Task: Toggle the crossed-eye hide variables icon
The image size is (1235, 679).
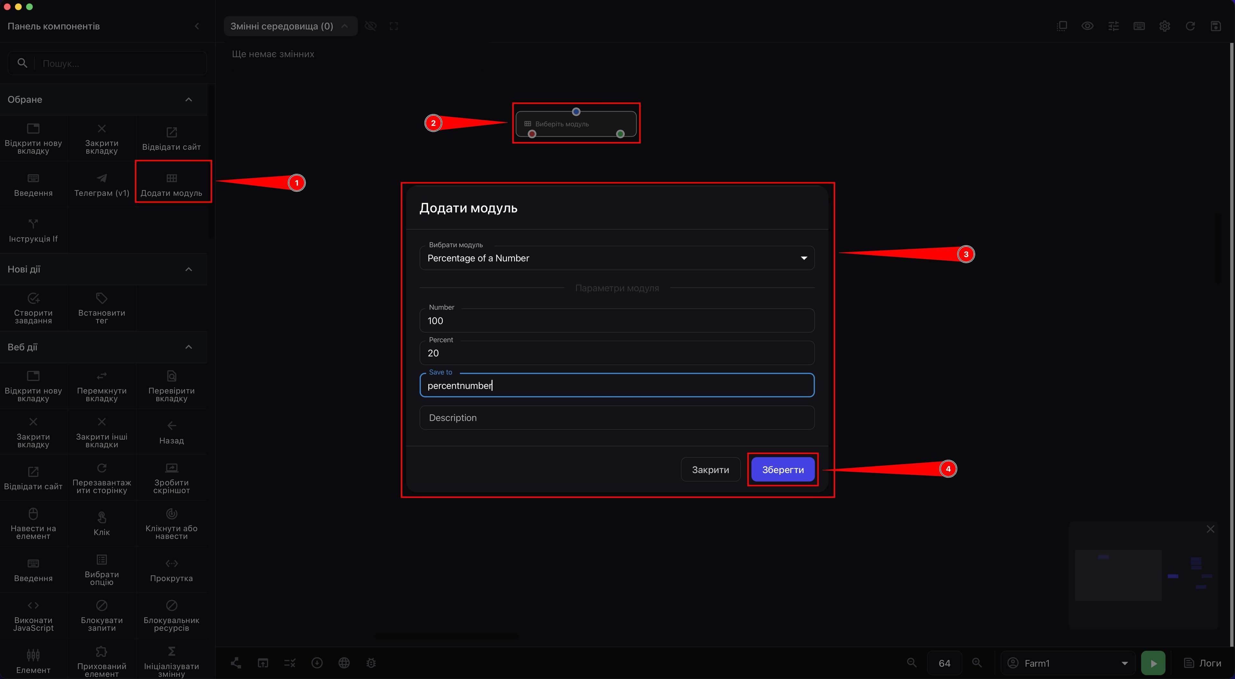Action: coord(370,26)
